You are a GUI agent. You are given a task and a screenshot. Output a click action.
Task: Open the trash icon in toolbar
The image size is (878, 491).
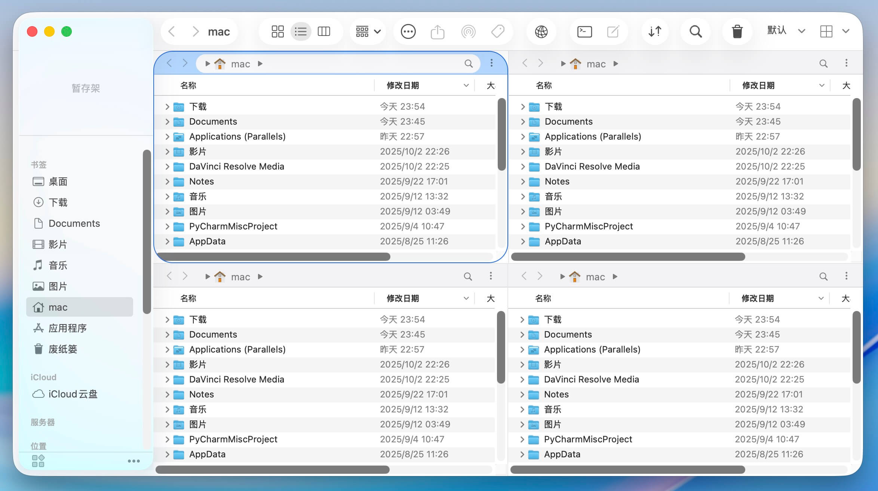pos(737,31)
